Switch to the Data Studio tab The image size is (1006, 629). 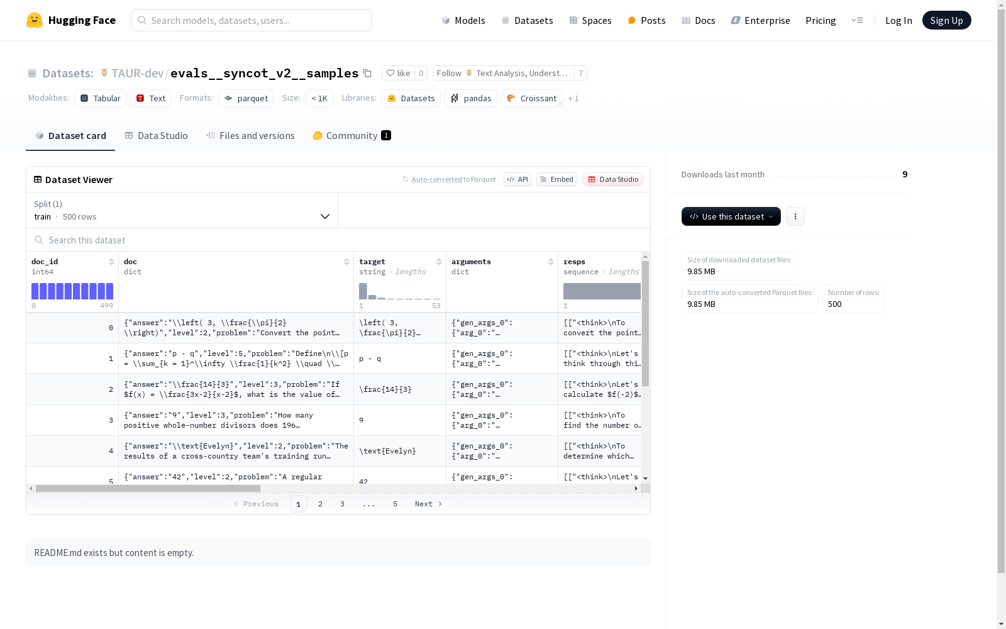[x=156, y=135]
